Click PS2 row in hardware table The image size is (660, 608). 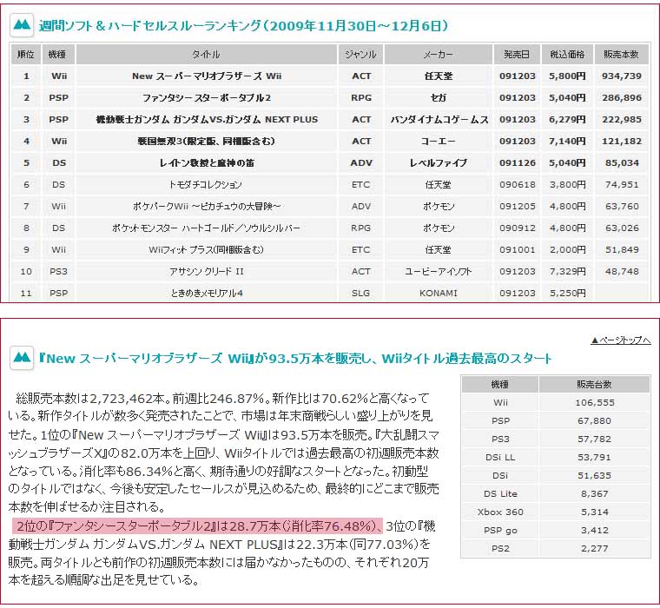tap(556, 549)
